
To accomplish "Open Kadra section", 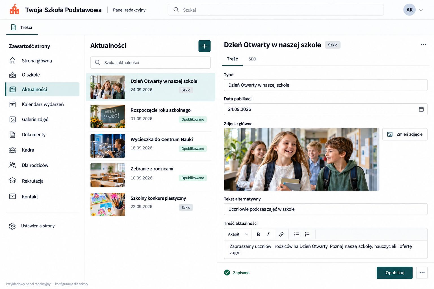I will (42, 150).
